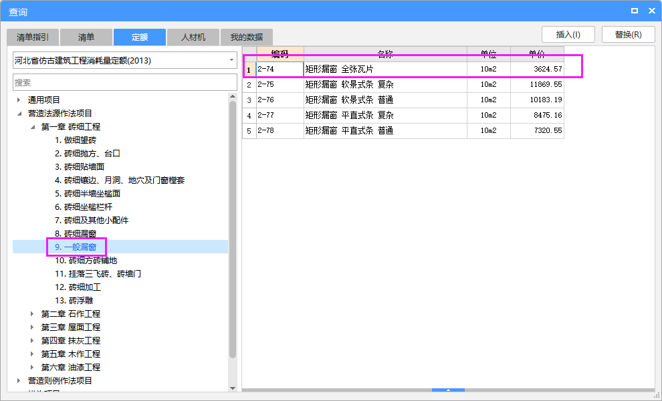This screenshot has width=662, height=401.
Task: Click the bottom panel expand arrow handle
Action: pyautogui.click(x=449, y=390)
